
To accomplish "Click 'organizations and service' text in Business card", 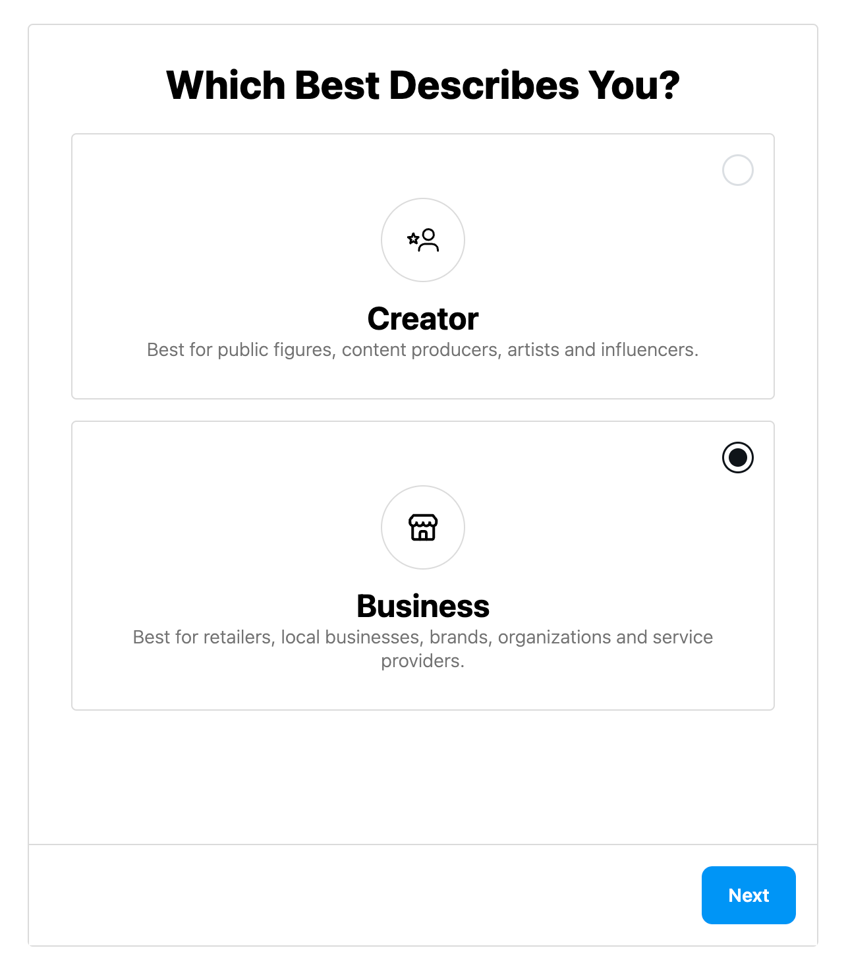I will point(606,637).
